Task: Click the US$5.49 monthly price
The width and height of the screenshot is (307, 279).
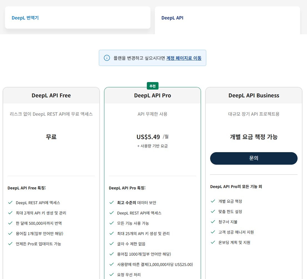Action: [x=148, y=137]
